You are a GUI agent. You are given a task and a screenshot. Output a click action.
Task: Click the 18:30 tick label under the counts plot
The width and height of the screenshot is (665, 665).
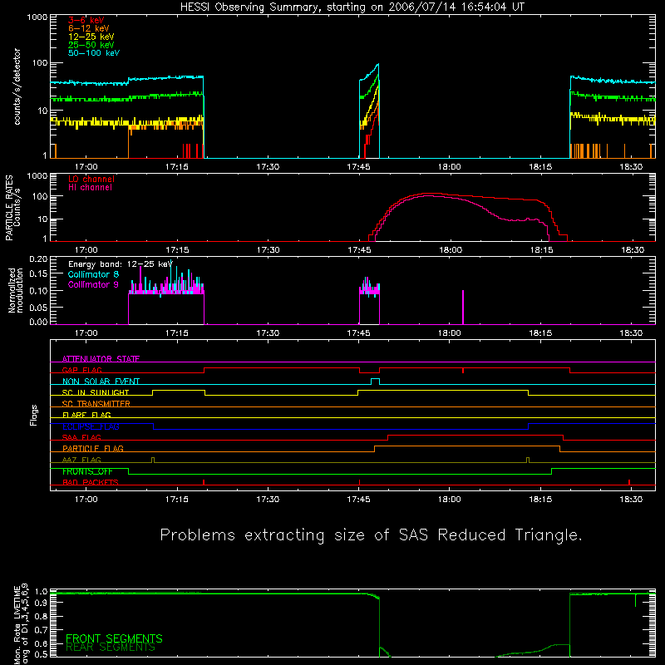pyautogui.click(x=631, y=167)
